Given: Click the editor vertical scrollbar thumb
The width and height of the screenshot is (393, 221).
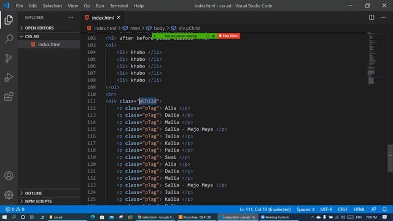Looking at the screenshot, I should pyautogui.click(x=390, y=158).
